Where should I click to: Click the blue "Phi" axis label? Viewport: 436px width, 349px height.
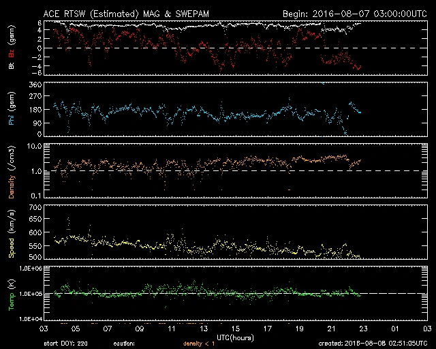12,119
